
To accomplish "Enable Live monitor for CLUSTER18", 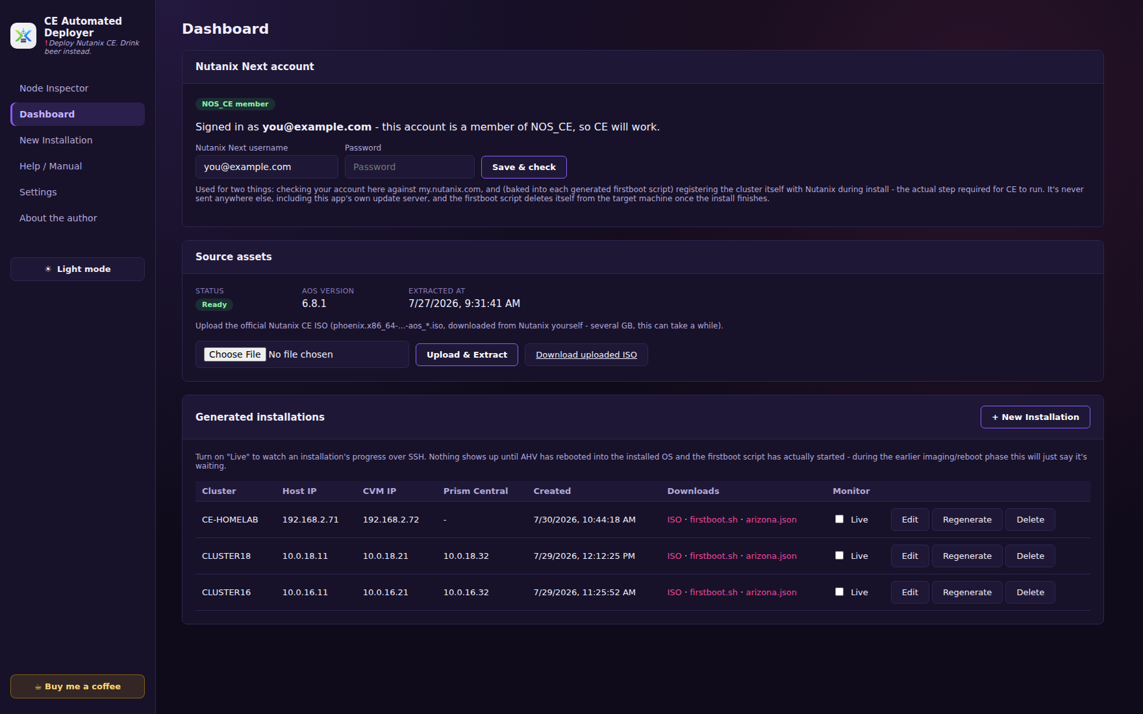I will pos(839,555).
